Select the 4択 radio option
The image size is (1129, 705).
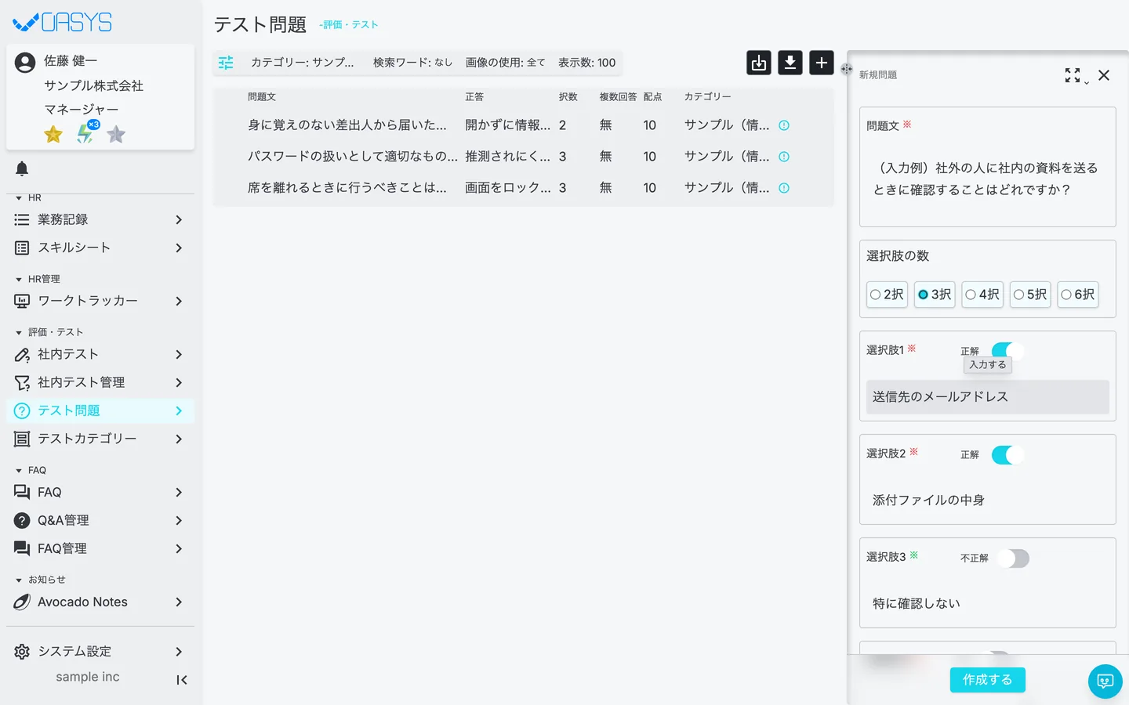coord(982,295)
